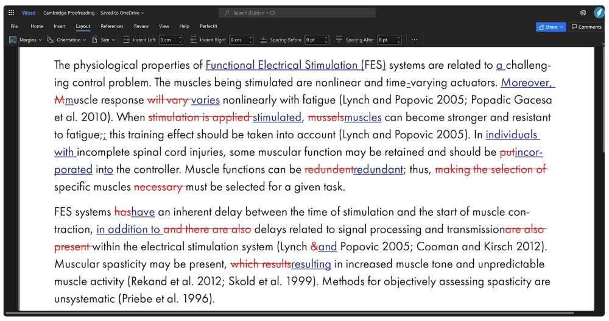
Task: Open the PerfectIt tab
Action: (x=208, y=26)
